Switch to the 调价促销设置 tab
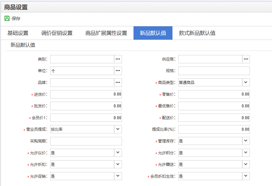This screenshot has height=186, width=272. coord(57,33)
